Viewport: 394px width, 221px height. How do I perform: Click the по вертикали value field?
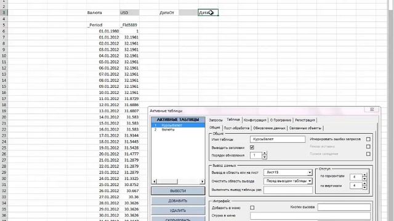(356, 185)
